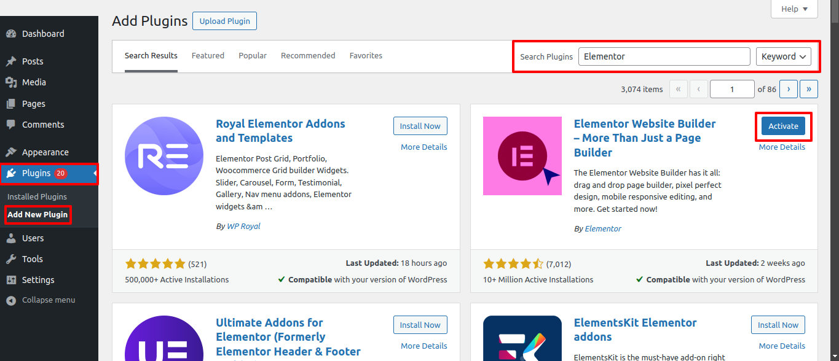Open Users icon in sidebar
This screenshot has height=361, width=839.
11,238
